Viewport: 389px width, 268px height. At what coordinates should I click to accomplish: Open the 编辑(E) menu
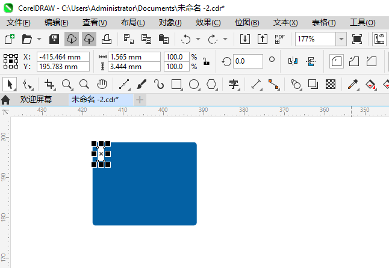[x=57, y=23]
